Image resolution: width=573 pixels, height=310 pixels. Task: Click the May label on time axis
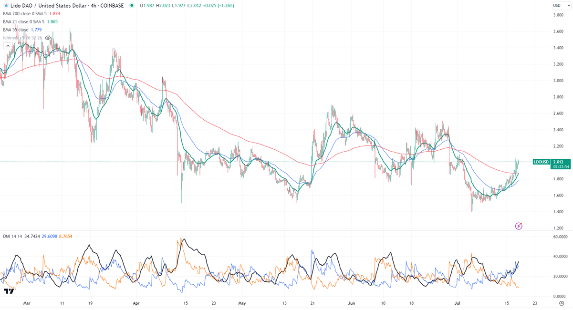242,303
